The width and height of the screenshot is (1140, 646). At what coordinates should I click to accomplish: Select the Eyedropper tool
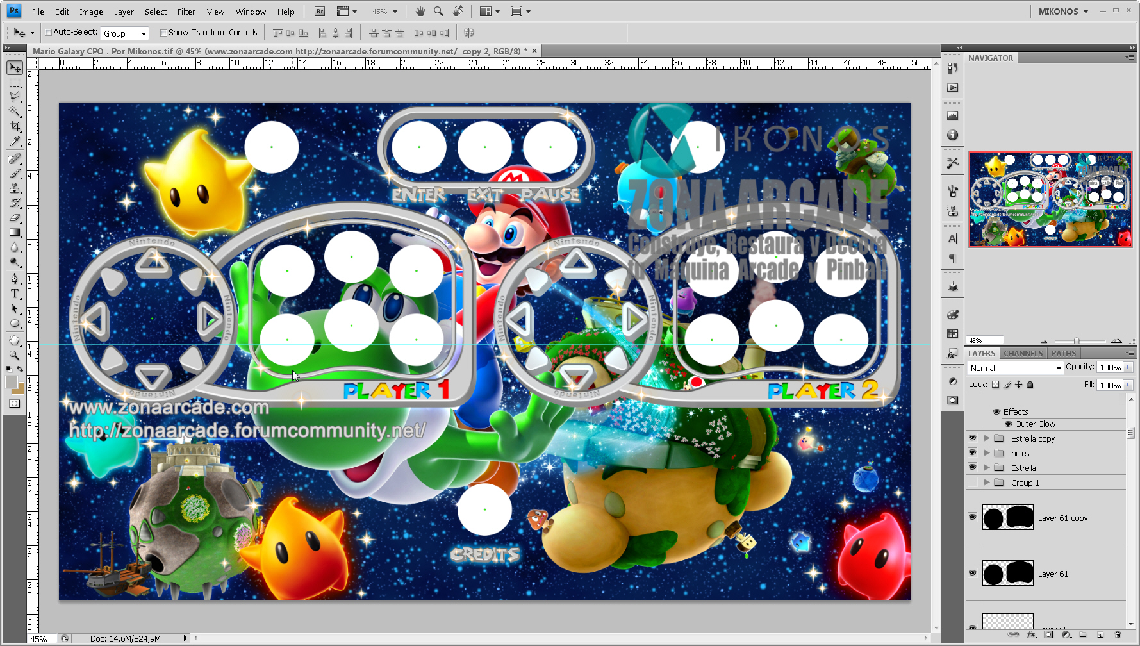[x=15, y=141]
